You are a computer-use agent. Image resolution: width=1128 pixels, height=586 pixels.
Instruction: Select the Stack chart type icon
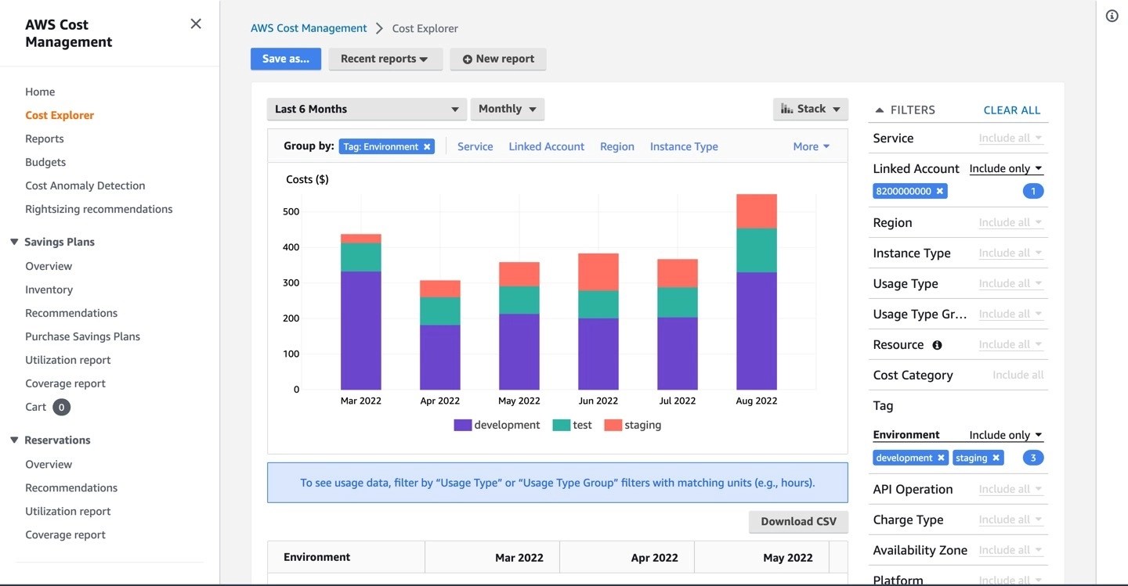786,109
